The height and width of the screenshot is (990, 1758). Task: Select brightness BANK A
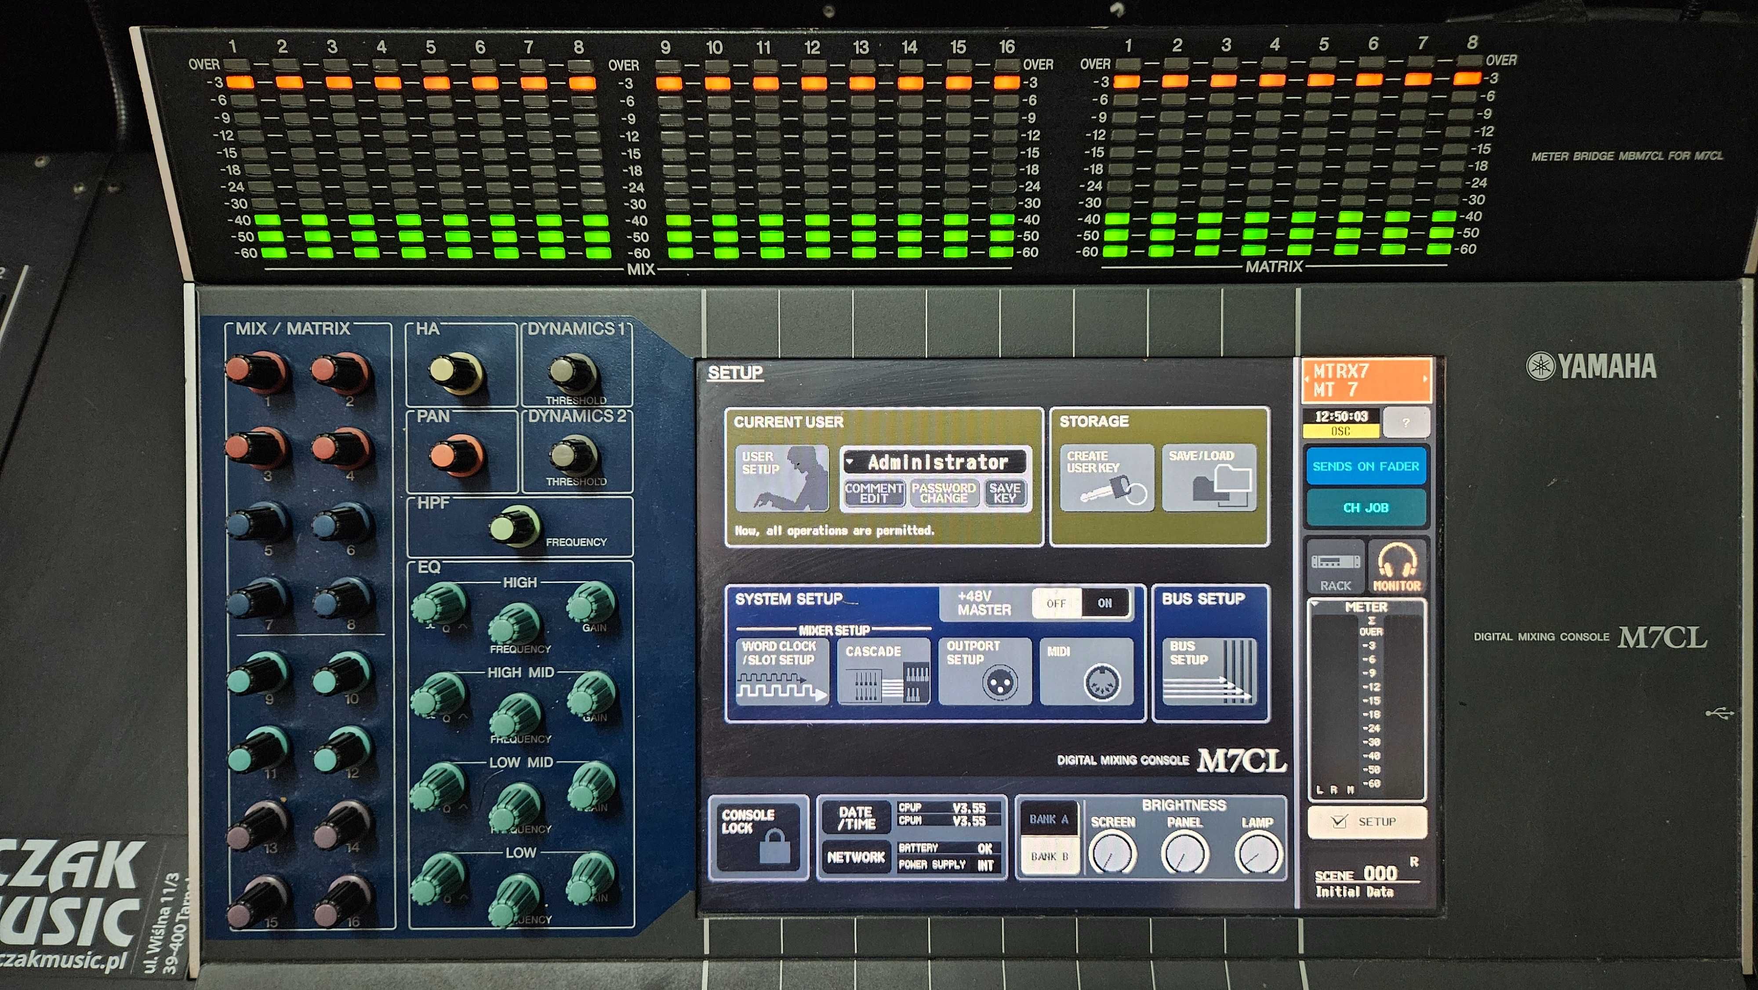click(x=1049, y=819)
